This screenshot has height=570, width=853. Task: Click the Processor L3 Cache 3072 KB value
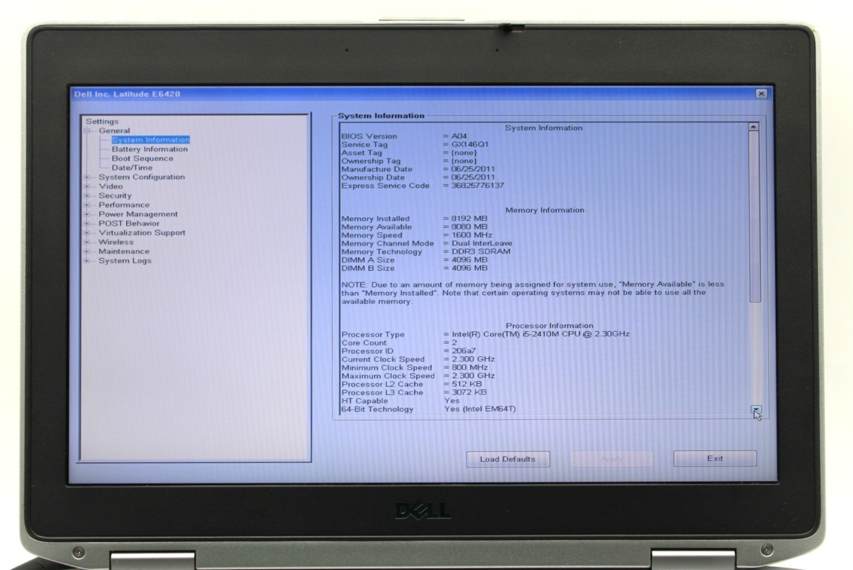pos(469,392)
